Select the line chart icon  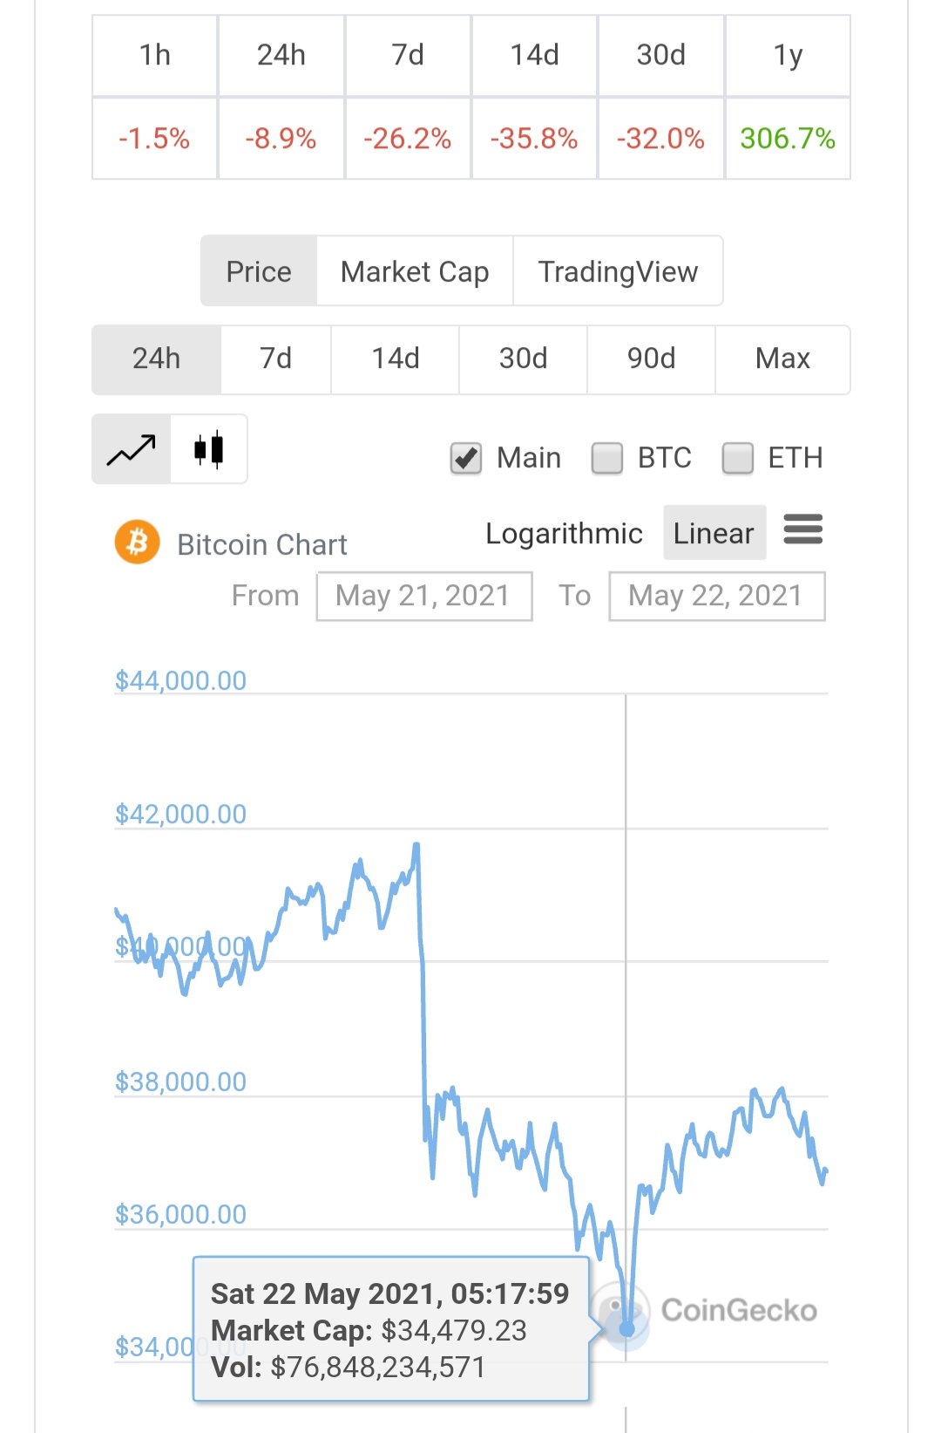(132, 449)
